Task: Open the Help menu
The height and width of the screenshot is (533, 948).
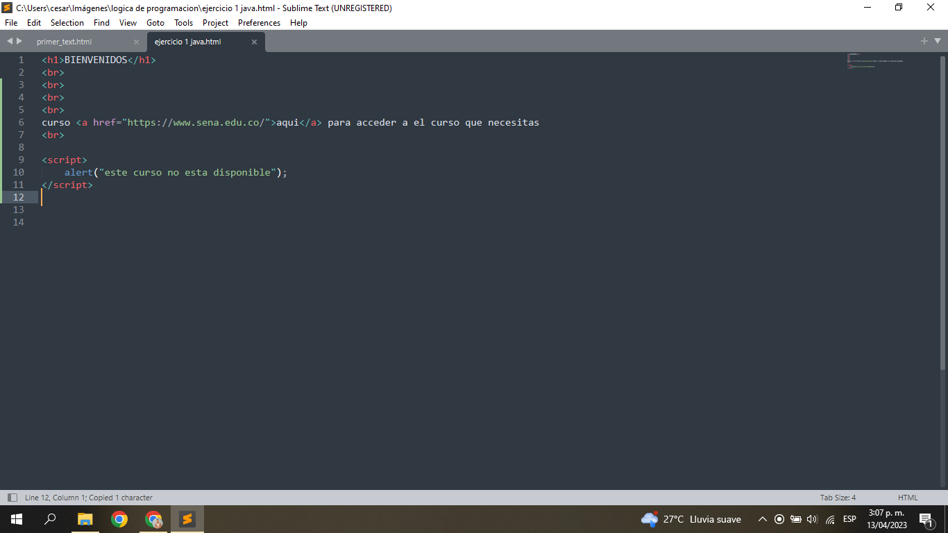Action: pos(298,23)
